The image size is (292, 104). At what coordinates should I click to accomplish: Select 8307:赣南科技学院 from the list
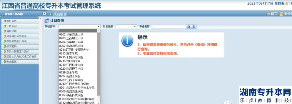coord(78,95)
